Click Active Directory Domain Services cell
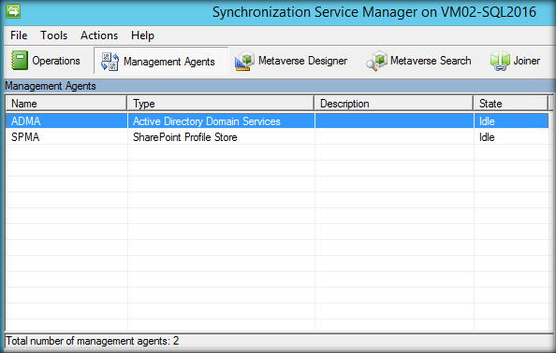The width and height of the screenshot is (556, 353). (206, 121)
